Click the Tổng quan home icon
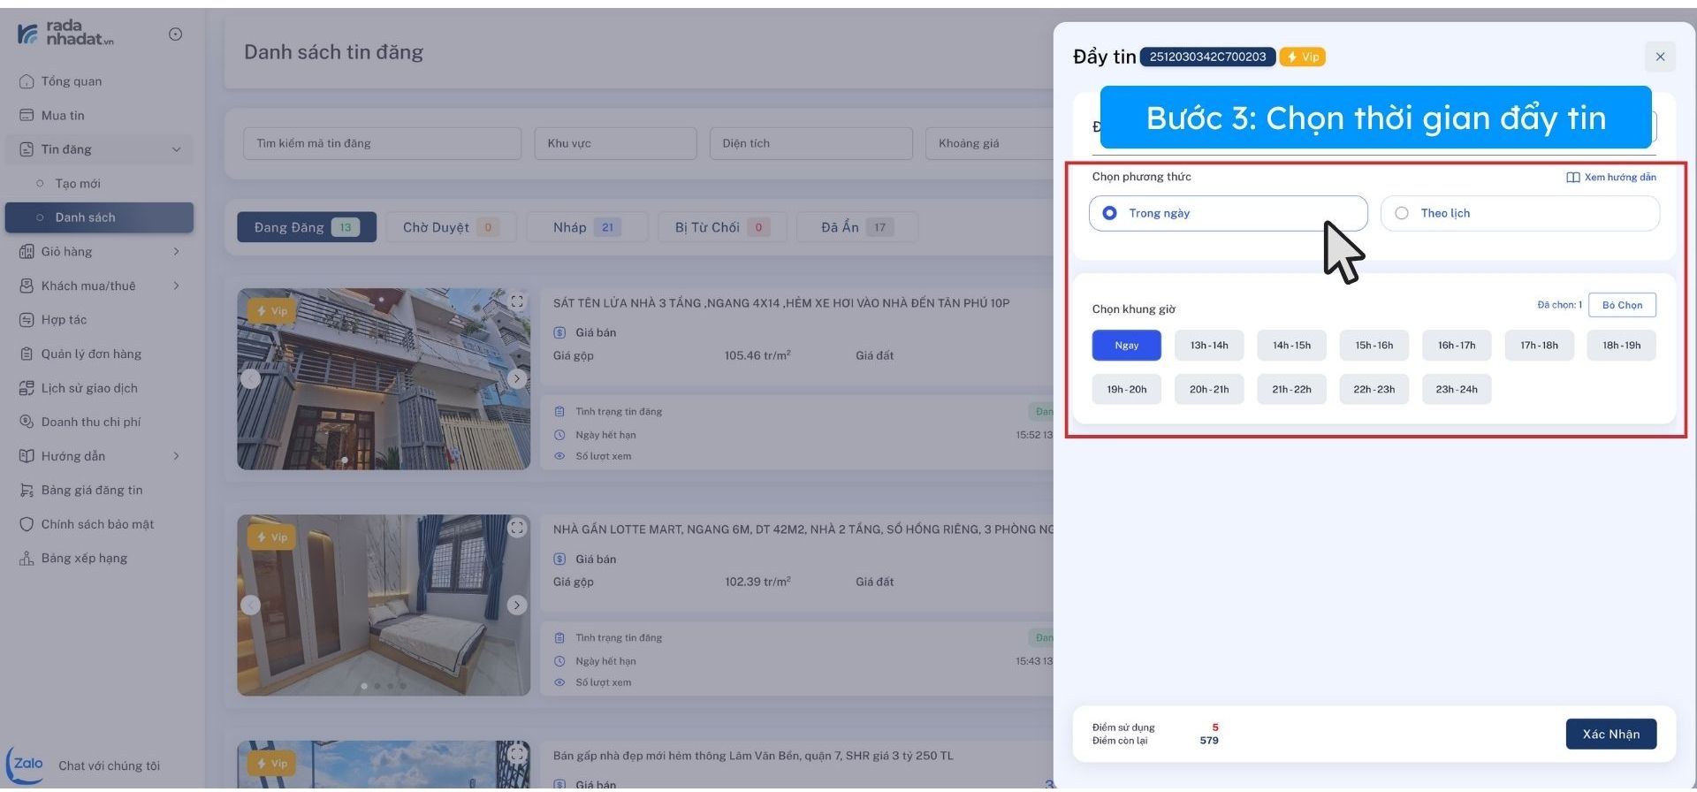This screenshot has width=1697, height=792. (x=27, y=81)
